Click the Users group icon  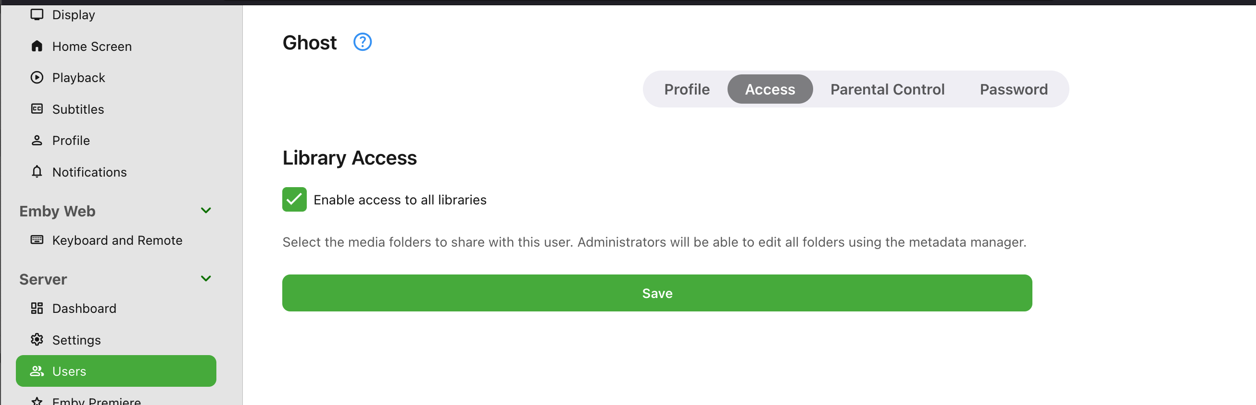pos(37,371)
